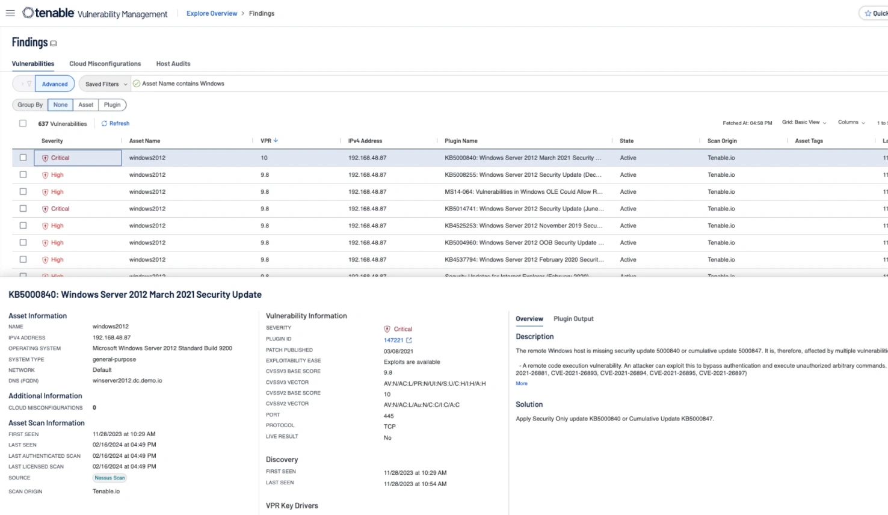Click 'Exploits are available' value

(412, 362)
